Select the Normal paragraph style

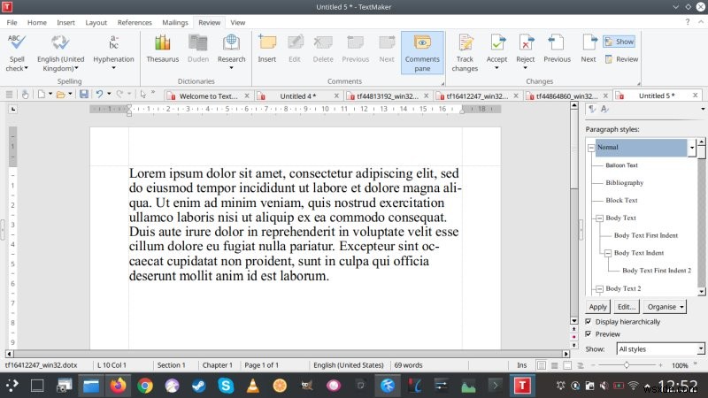click(x=641, y=147)
